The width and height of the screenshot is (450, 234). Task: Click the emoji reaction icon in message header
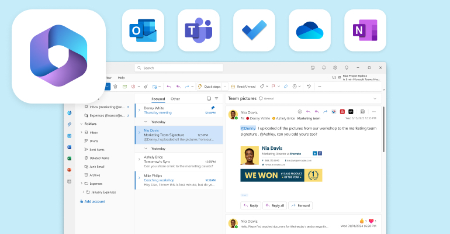[300, 111]
